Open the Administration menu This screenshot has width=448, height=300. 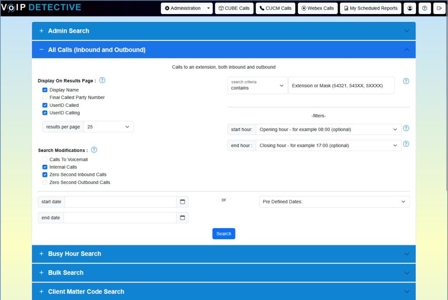tap(183, 8)
